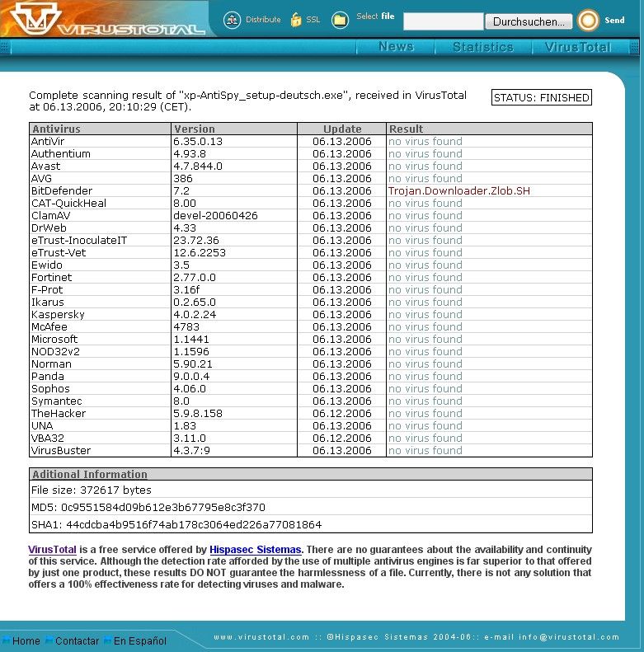Open the VirusTotal tab
This screenshot has width=644, height=652.
[578, 46]
